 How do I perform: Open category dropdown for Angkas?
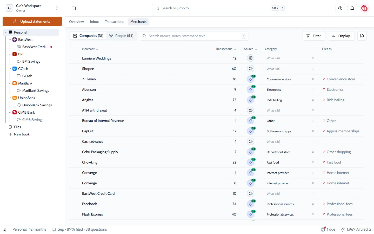290,100
